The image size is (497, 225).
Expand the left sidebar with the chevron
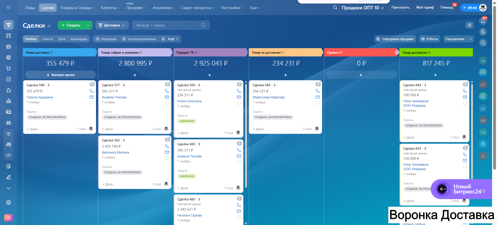tap(9, 188)
